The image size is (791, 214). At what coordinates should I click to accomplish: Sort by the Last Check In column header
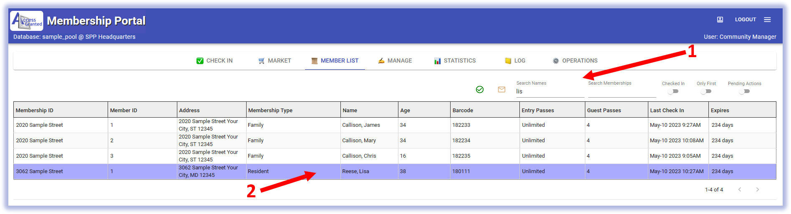click(x=667, y=111)
